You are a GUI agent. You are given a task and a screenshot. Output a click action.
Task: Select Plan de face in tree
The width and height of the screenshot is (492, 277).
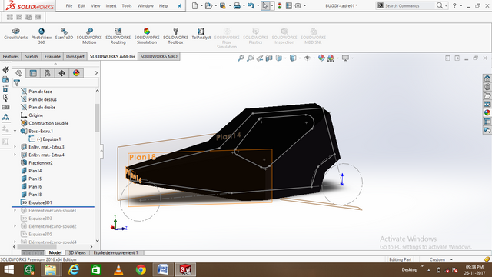[40, 92]
